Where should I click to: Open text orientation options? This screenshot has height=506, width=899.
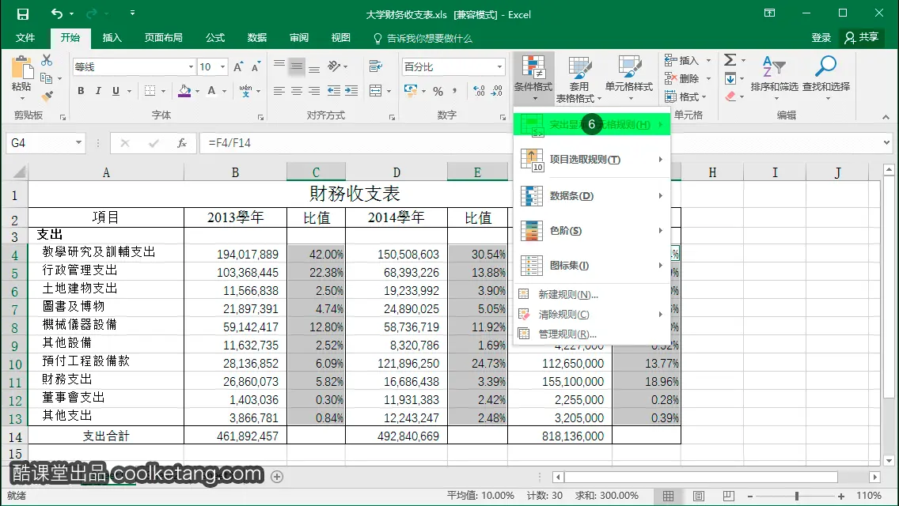point(337,66)
